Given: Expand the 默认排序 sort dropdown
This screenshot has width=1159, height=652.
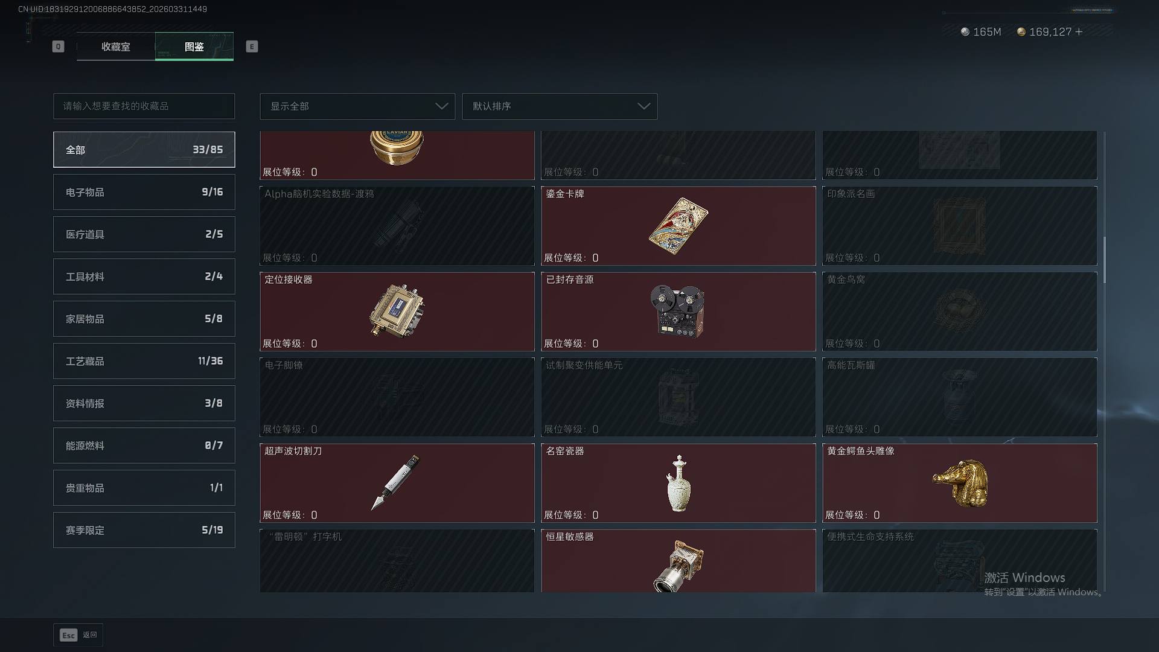Looking at the screenshot, I should 560,106.
